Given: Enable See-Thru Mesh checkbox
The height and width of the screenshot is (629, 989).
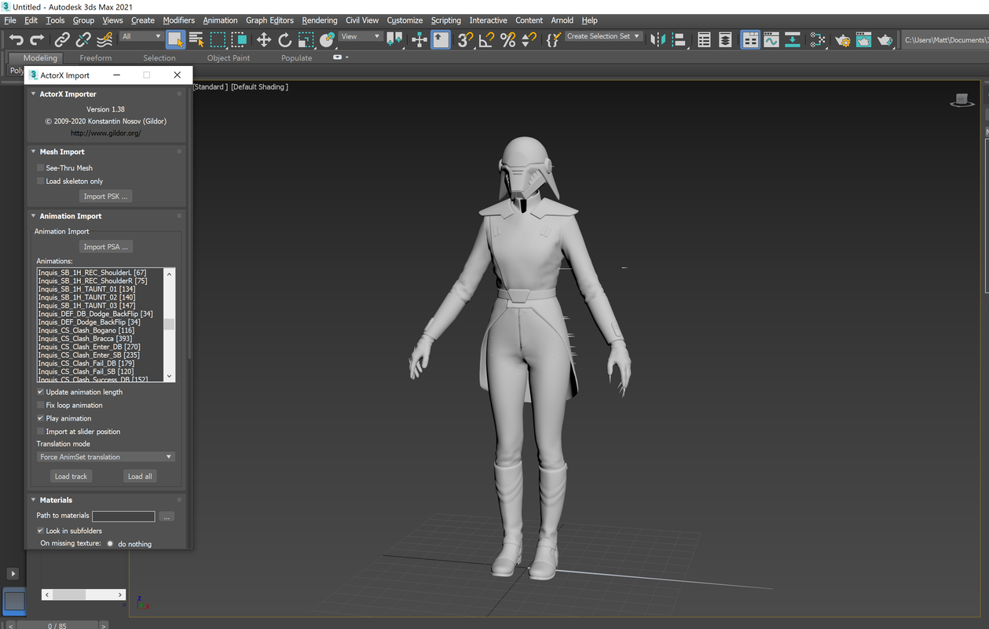Looking at the screenshot, I should 41,167.
